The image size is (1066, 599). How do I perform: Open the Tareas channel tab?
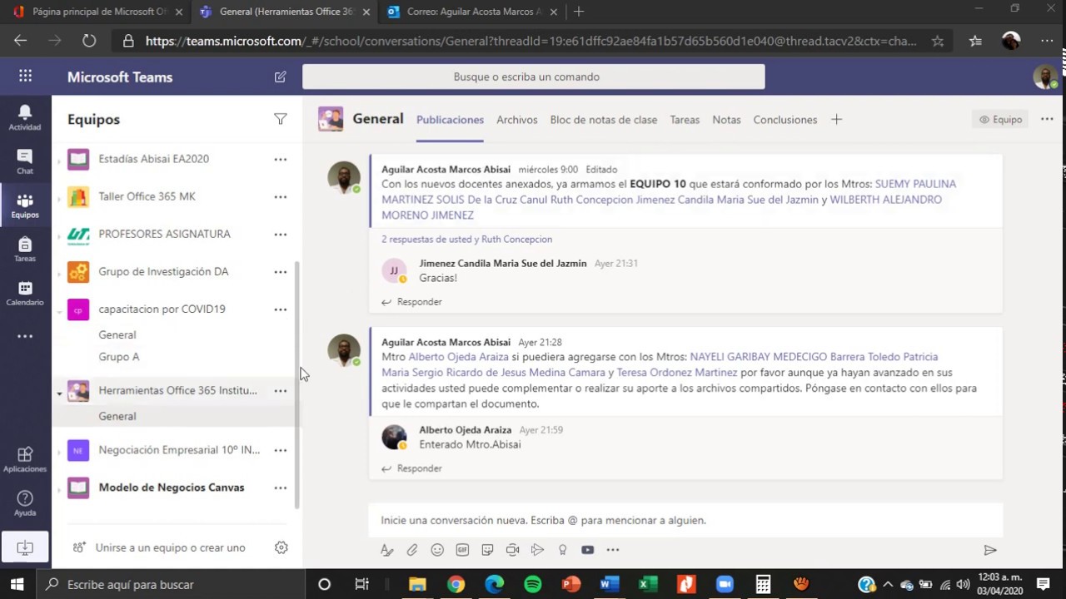[685, 120]
